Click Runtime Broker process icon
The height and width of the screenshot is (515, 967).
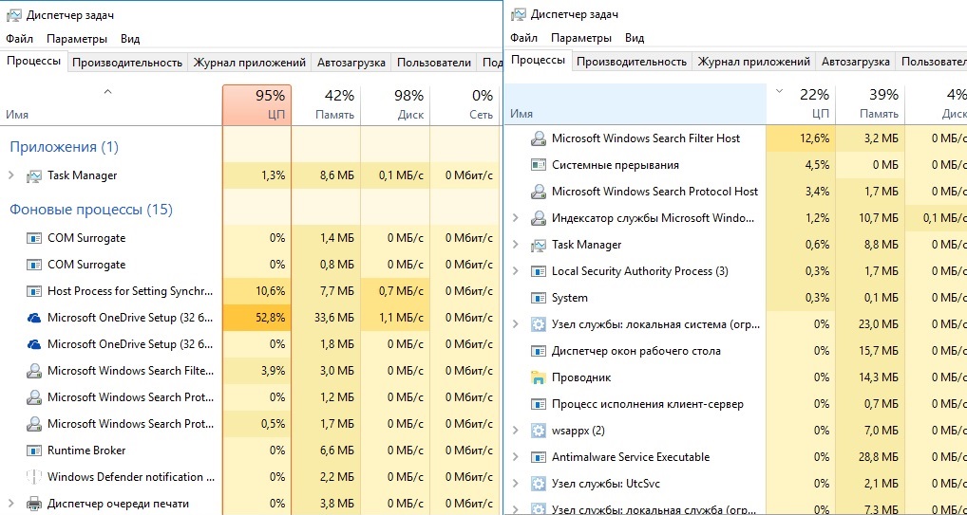coord(33,451)
